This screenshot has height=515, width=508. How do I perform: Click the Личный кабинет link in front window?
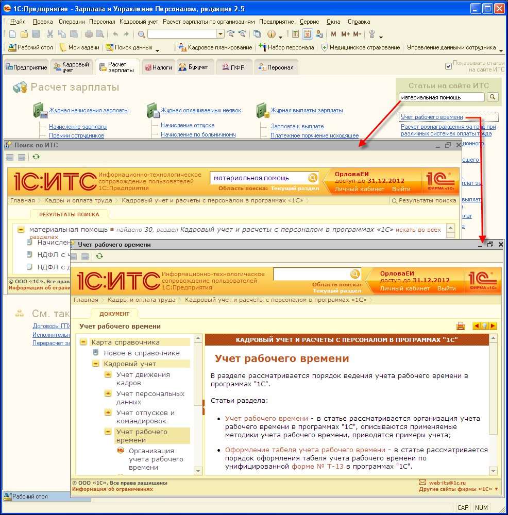[404, 288]
